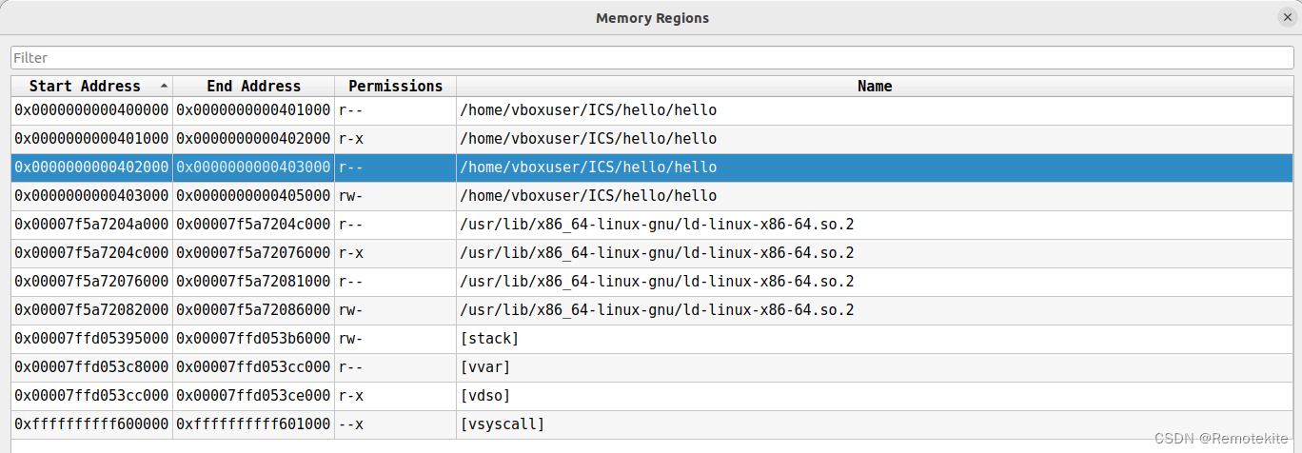Screen dimensions: 1302x453
Task: Click end address 0x00007f5a72081000
Action: click(x=253, y=282)
